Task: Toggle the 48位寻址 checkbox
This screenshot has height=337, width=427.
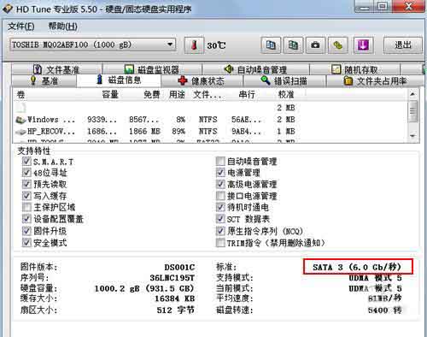Action: coord(26,173)
